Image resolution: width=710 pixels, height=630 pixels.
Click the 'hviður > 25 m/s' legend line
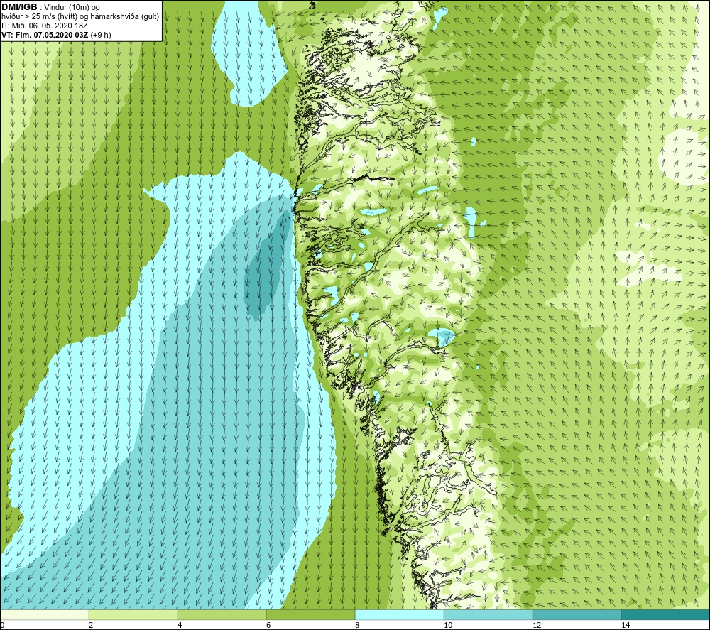pyautogui.click(x=80, y=16)
